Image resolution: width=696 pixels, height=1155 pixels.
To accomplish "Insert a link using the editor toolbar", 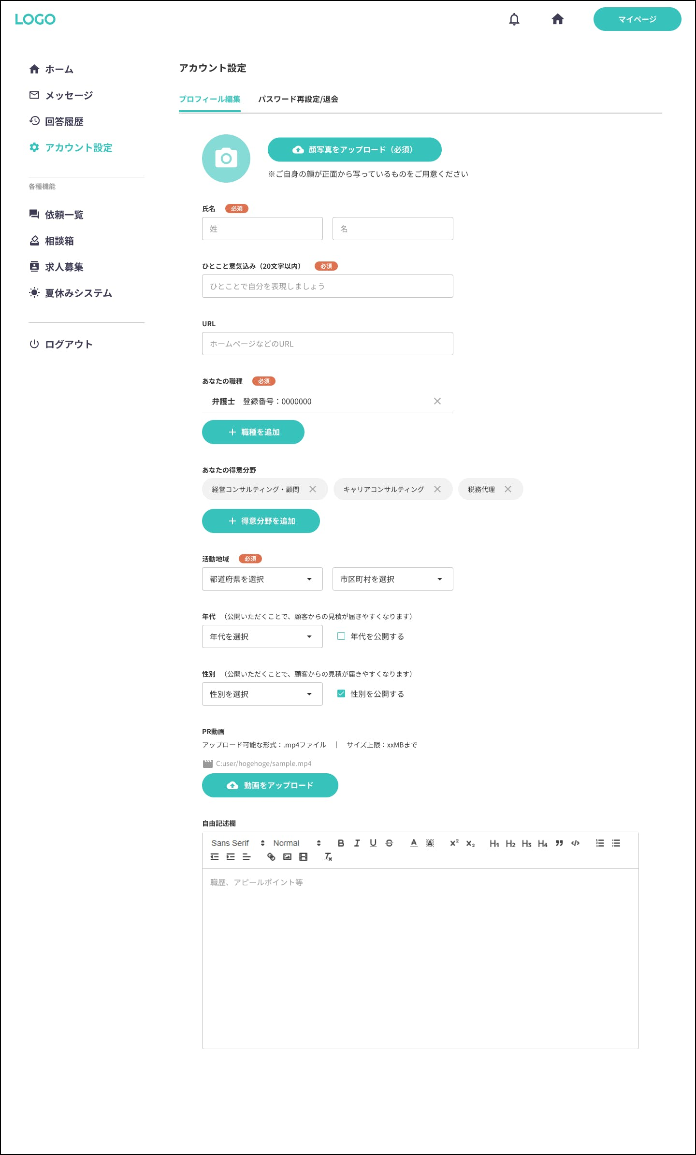I will click(x=271, y=857).
